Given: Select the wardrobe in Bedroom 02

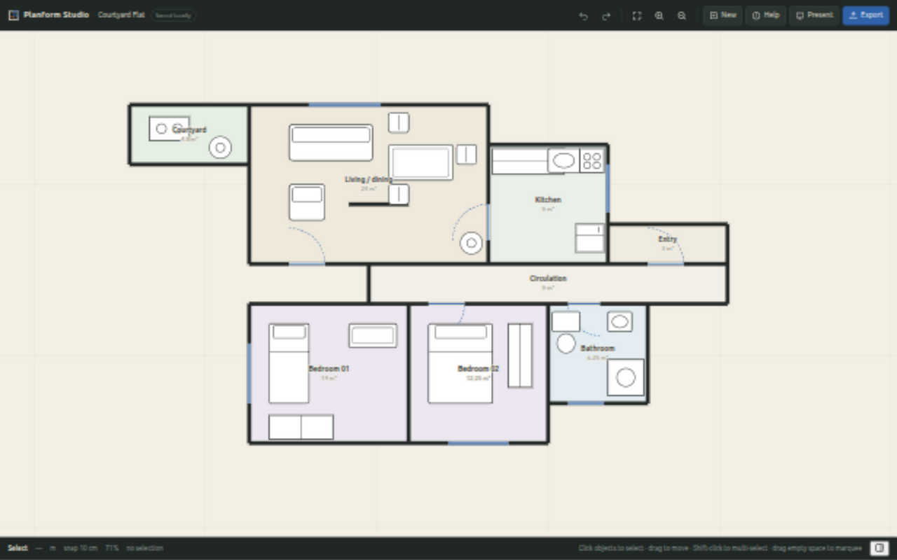Looking at the screenshot, I should pyautogui.click(x=520, y=356).
